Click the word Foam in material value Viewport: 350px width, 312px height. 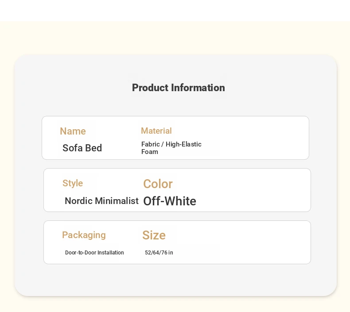pos(150,152)
